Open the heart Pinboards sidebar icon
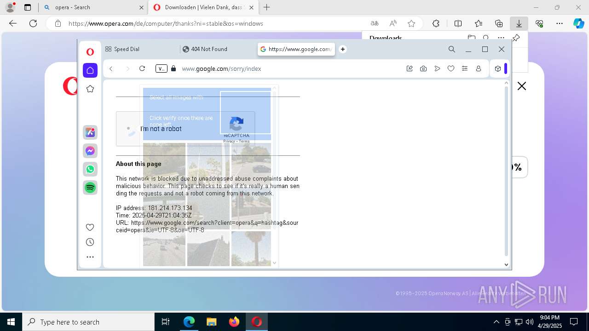This screenshot has height=331, width=589. coord(90,227)
